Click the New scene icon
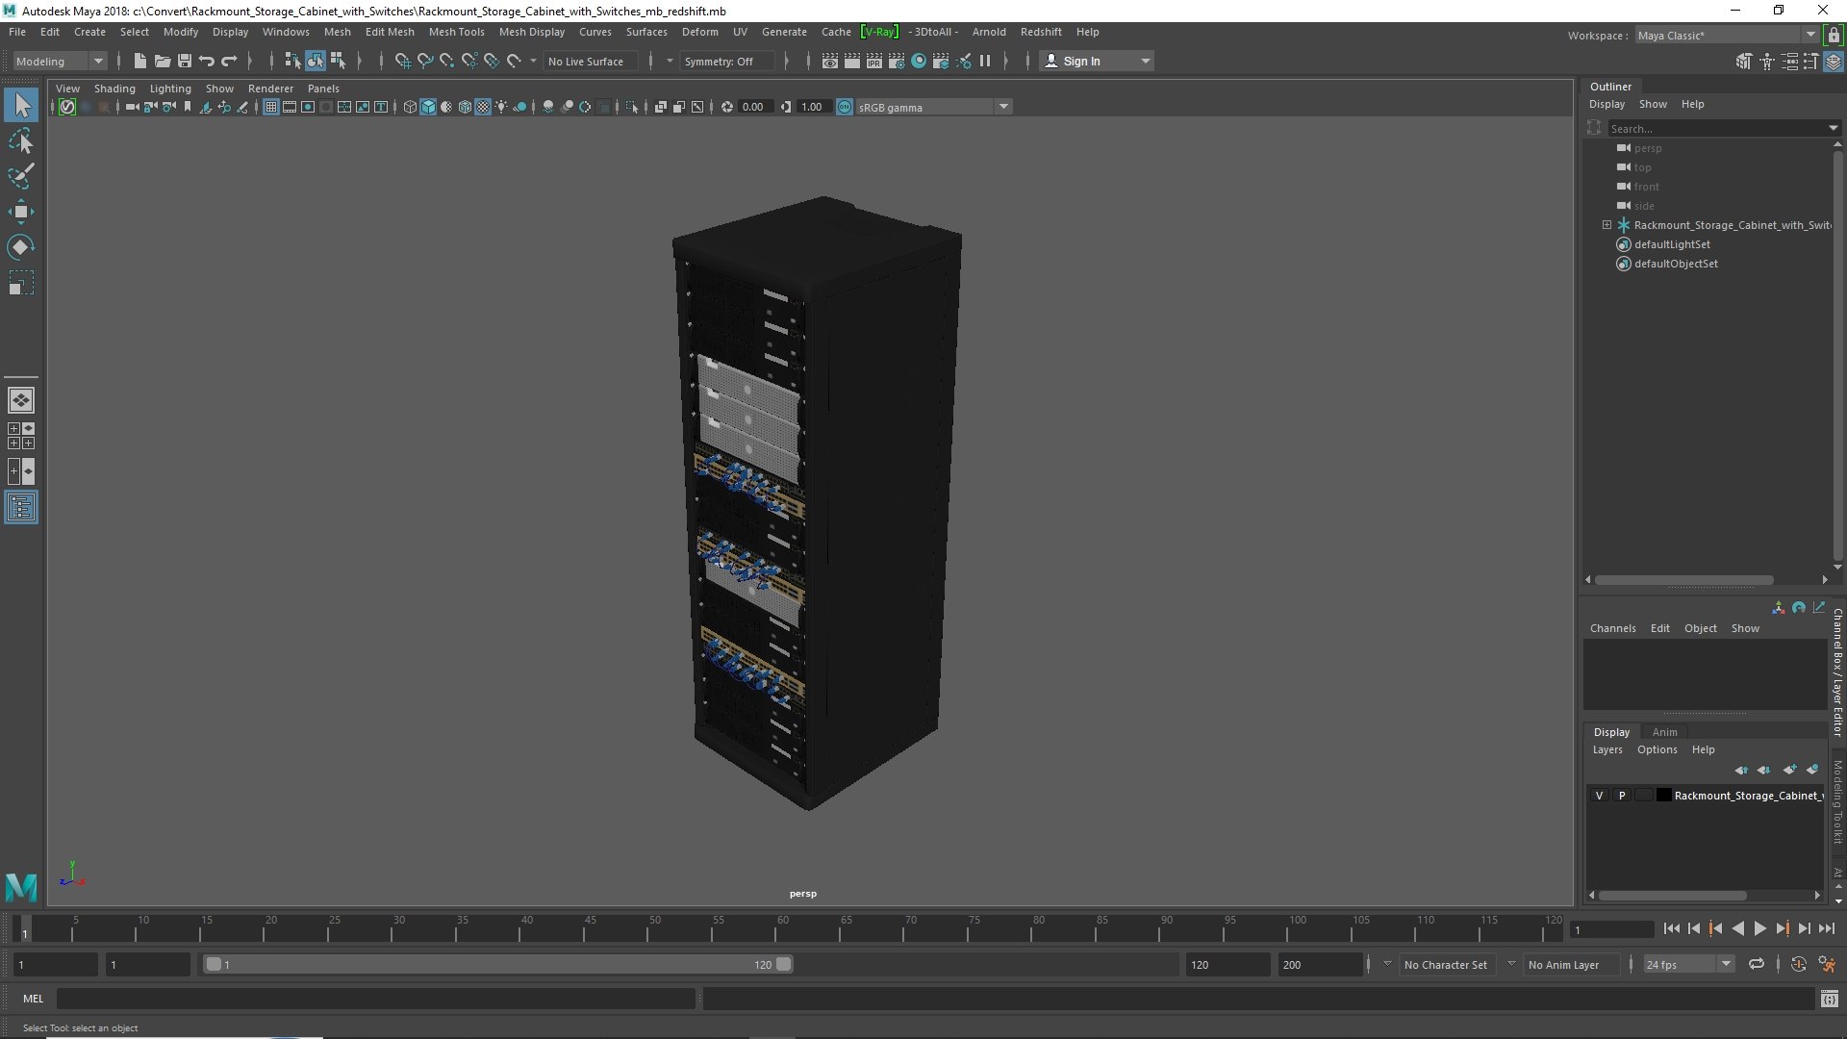Viewport: 1847px width, 1039px height. tap(139, 61)
